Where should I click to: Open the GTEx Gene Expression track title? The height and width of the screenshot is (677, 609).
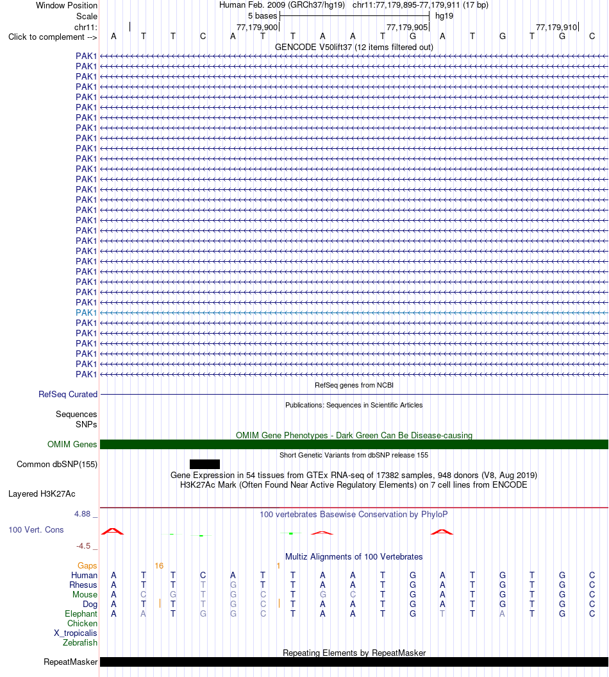(354, 475)
